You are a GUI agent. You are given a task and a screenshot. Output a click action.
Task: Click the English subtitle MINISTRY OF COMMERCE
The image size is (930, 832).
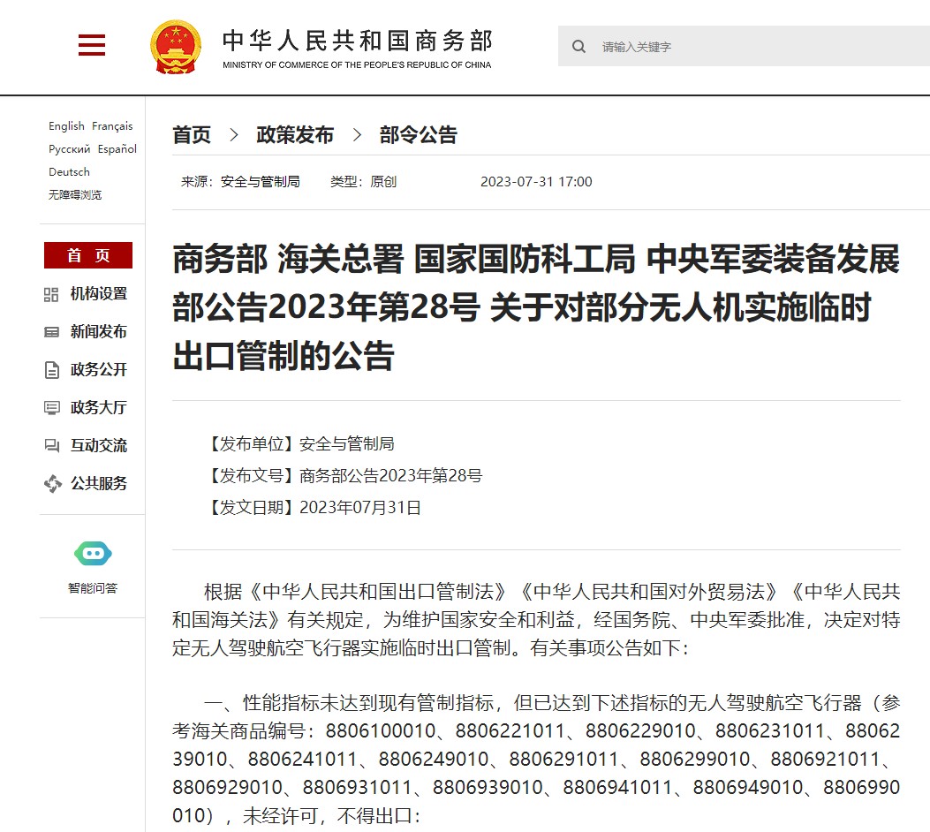357,65
